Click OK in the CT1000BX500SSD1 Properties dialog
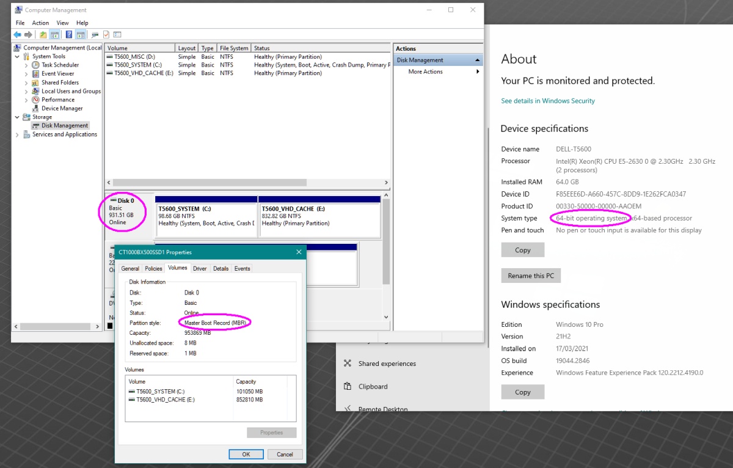The width and height of the screenshot is (733, 468). [x=246, y=454]
